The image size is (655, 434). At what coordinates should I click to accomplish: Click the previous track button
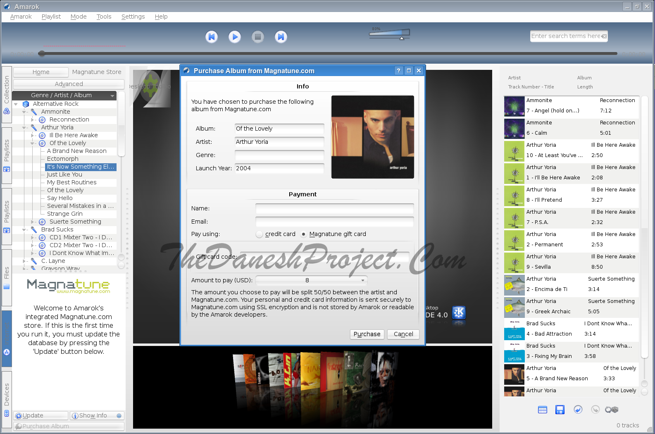212,37
